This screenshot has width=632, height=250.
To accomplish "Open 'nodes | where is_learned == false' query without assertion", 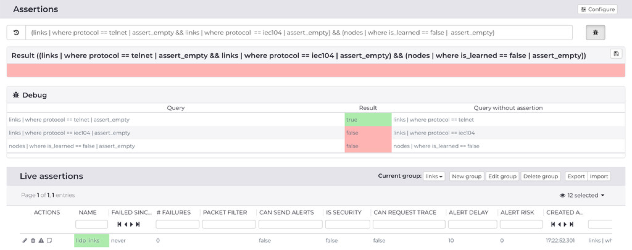I will (436, 146).
